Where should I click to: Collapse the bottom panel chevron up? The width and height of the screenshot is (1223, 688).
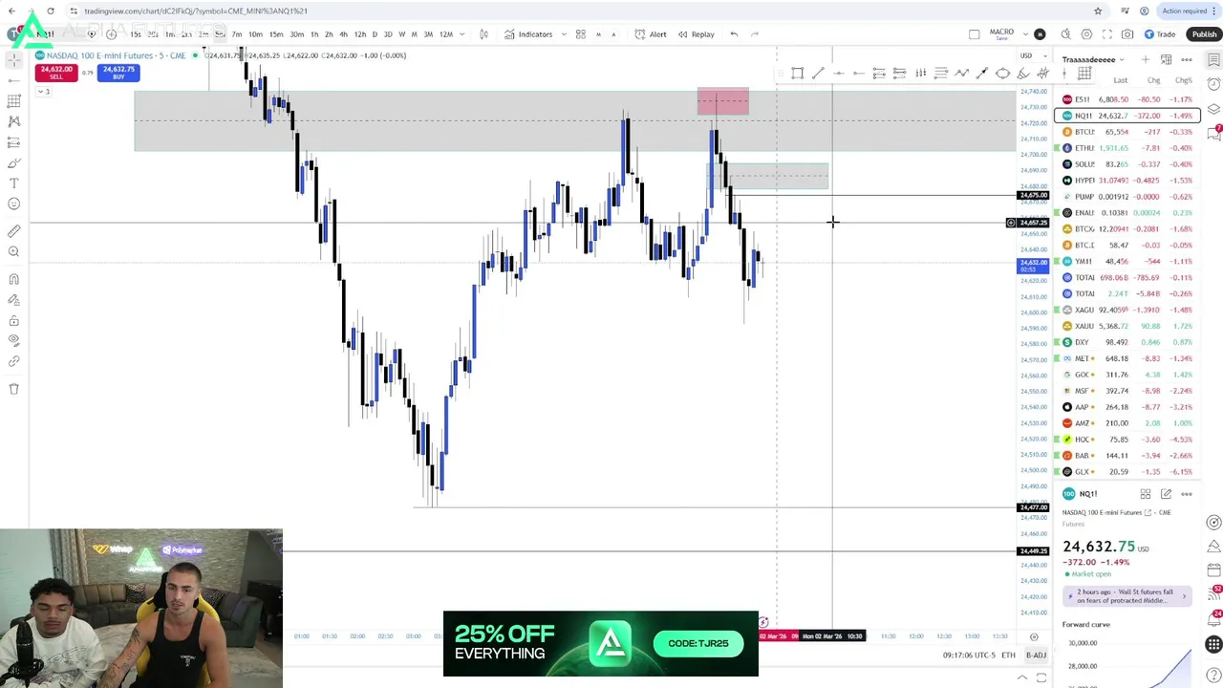(1022, 677)
